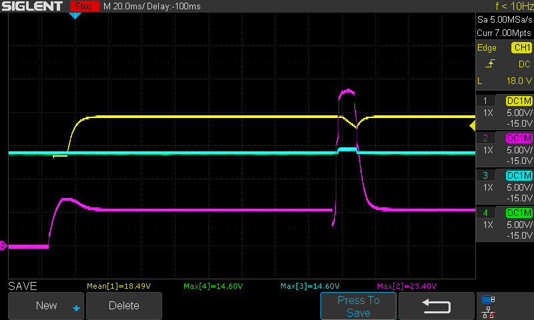Screen dimensions: 534x320
Task: Click the Max[4]=14.60V measurement
Action: pos(213,286)
